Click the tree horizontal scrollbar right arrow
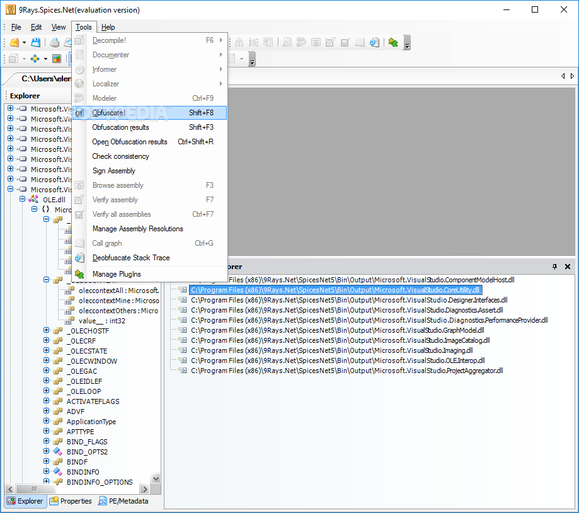 coord(145,489)
